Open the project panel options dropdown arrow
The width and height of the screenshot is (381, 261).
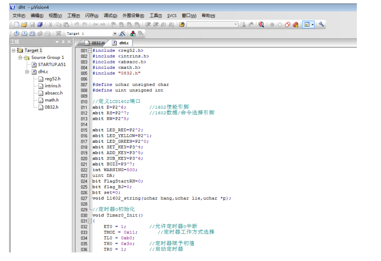point(57,42)
